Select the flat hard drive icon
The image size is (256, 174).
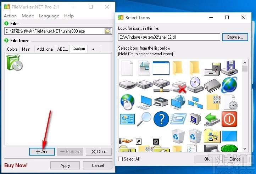(127, 85)
